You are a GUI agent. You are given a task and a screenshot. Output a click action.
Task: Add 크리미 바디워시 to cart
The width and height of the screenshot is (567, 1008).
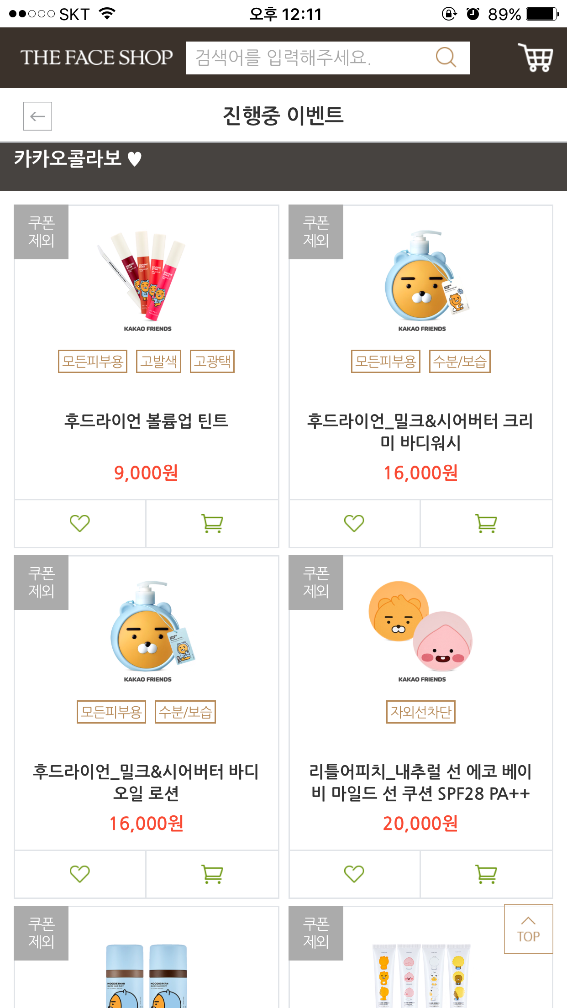[486, 524]
